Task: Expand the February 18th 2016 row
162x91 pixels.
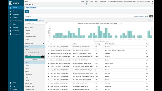Action: click(x=48, y=53)
